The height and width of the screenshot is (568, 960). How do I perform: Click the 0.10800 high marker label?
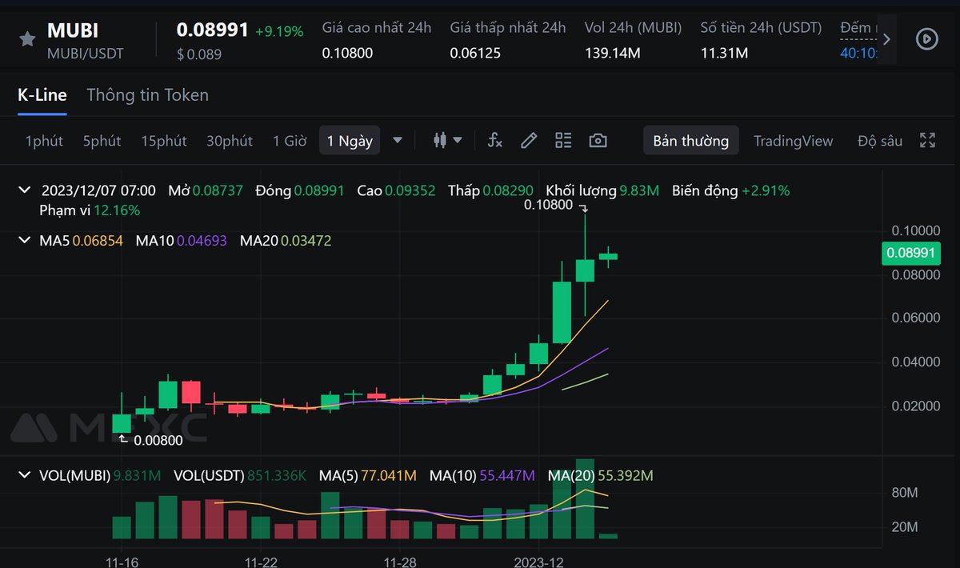click(x=549, y=205)
